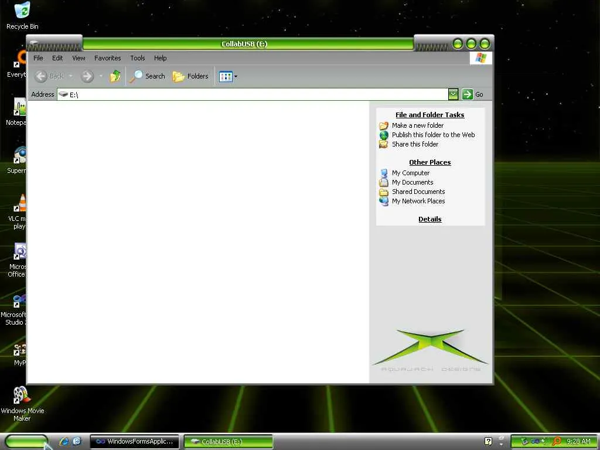This screenshot has width=600, height=450.
Task: Open the Edit menu
Action: 57,58
